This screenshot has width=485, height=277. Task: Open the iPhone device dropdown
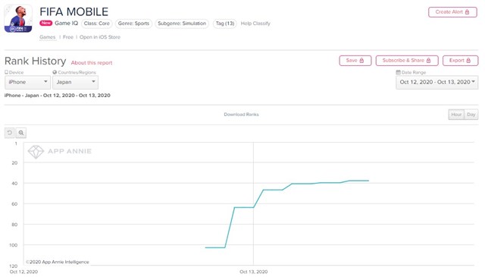27,83
